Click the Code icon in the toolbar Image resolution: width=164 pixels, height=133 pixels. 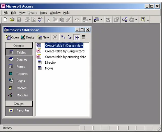click(x=108, y=20)
